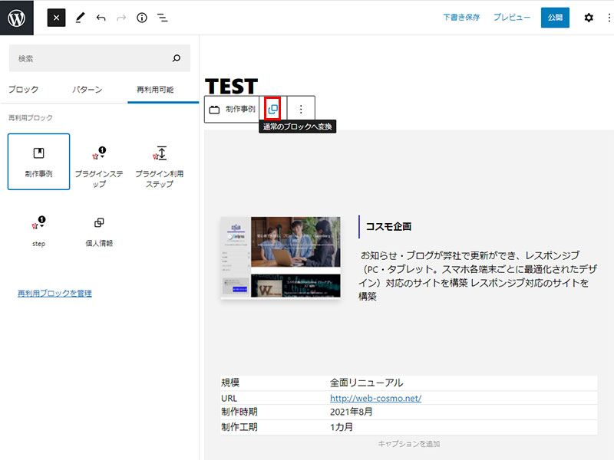This screenshot has width=614, height=460.
Task: Close the block inserter panel
Action: pos(56,18)
